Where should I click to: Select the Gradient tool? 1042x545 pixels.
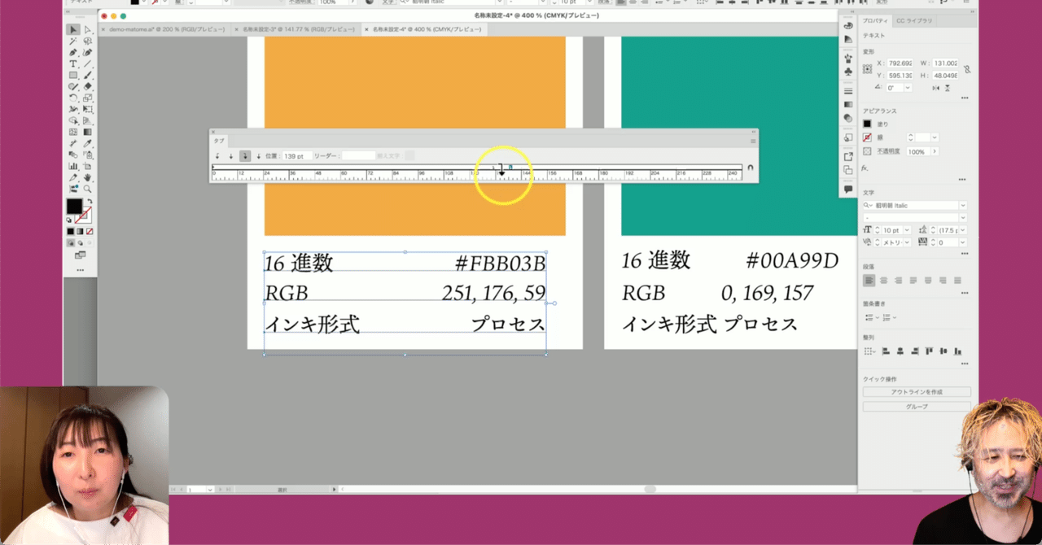coord(88,132)
